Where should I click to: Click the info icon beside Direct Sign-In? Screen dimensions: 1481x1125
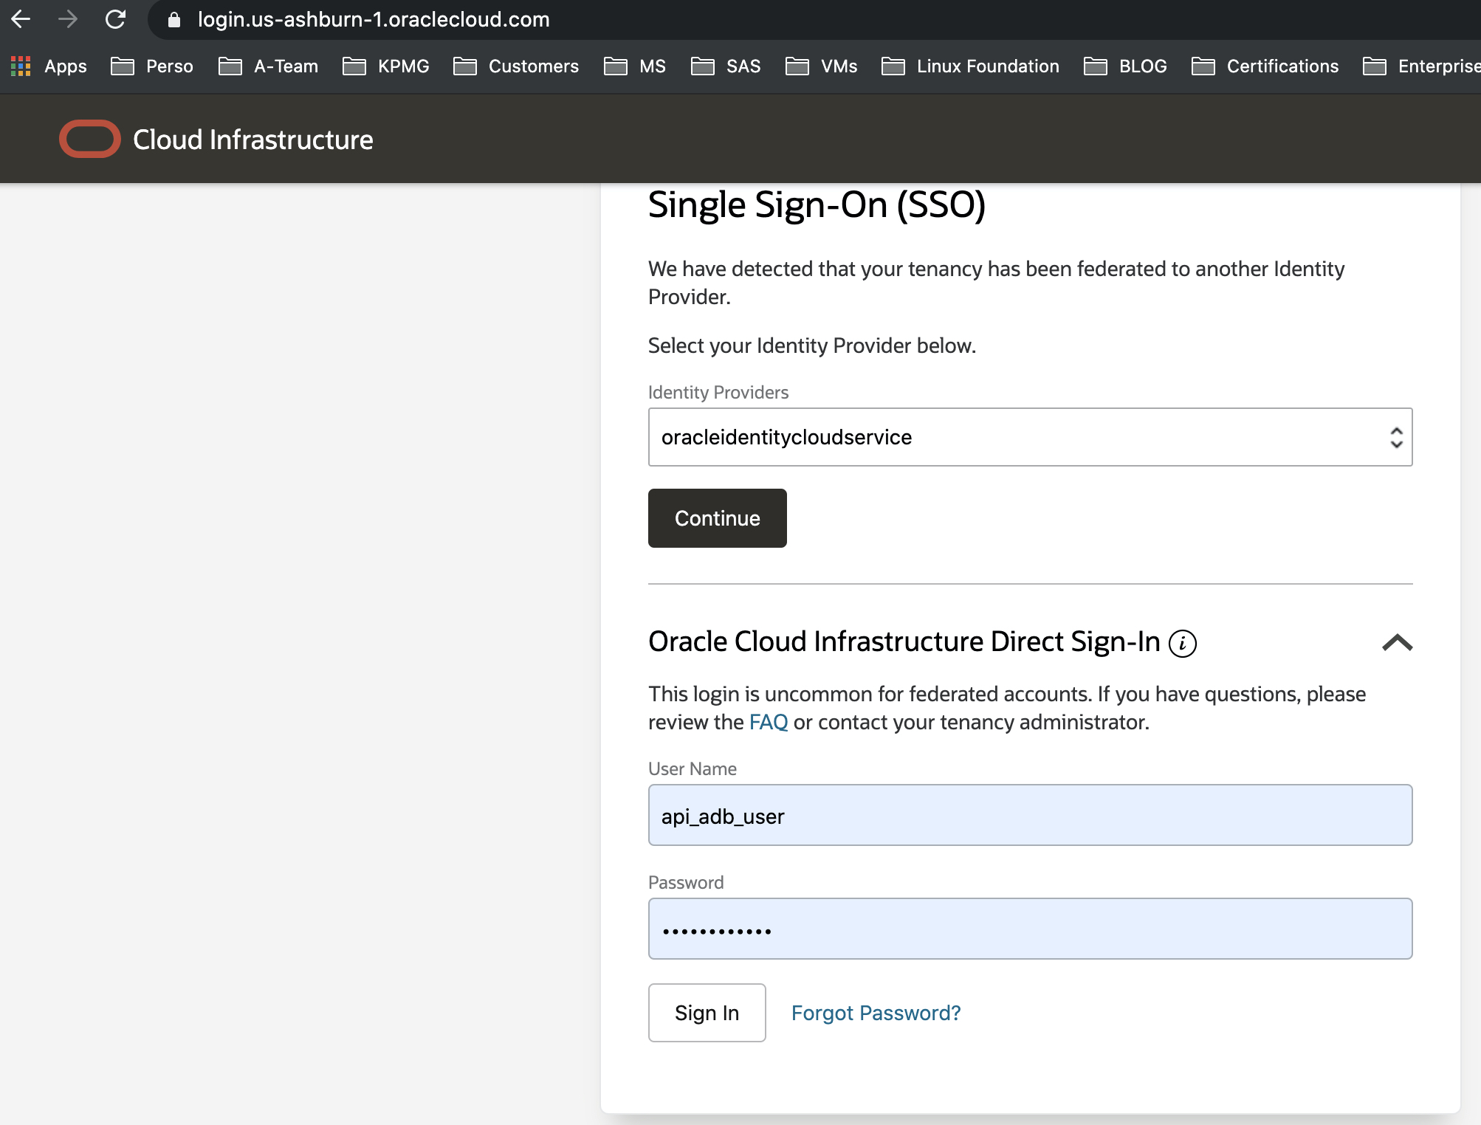point(1182,643)
